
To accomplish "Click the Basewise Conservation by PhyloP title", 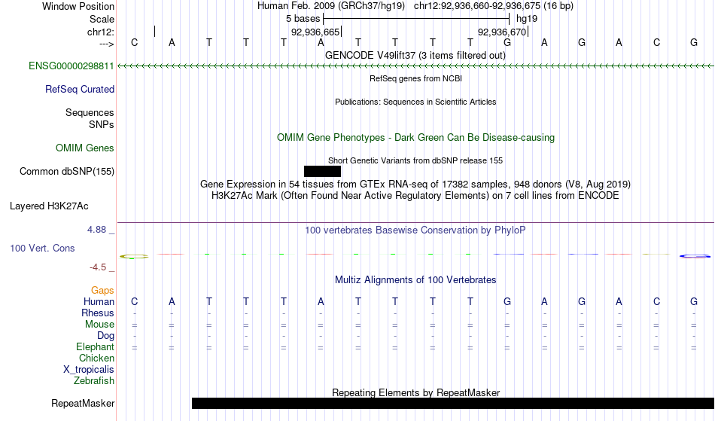I will tap(415, 230).
